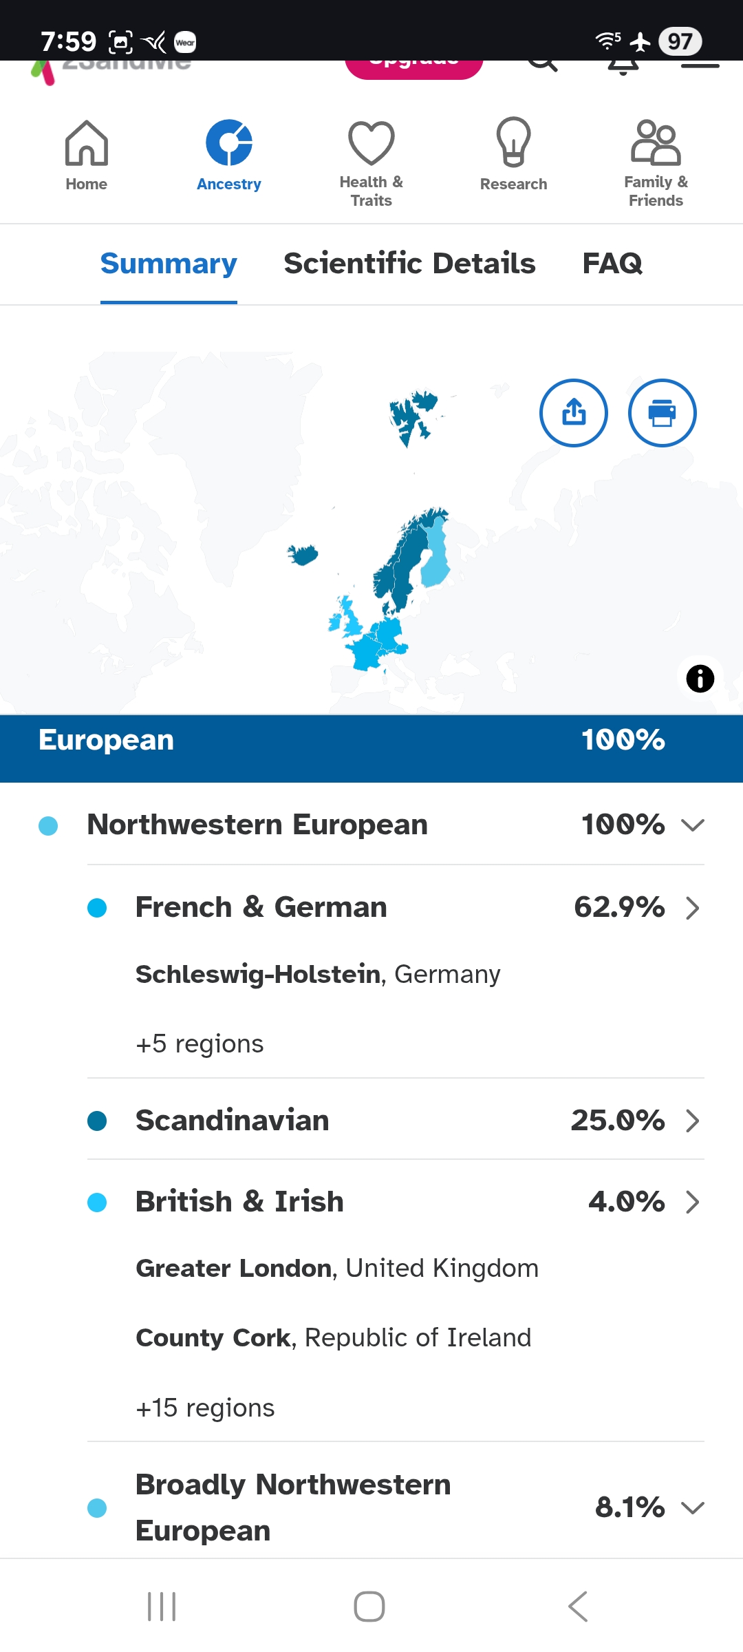Open the map info icon

point(700,679)
